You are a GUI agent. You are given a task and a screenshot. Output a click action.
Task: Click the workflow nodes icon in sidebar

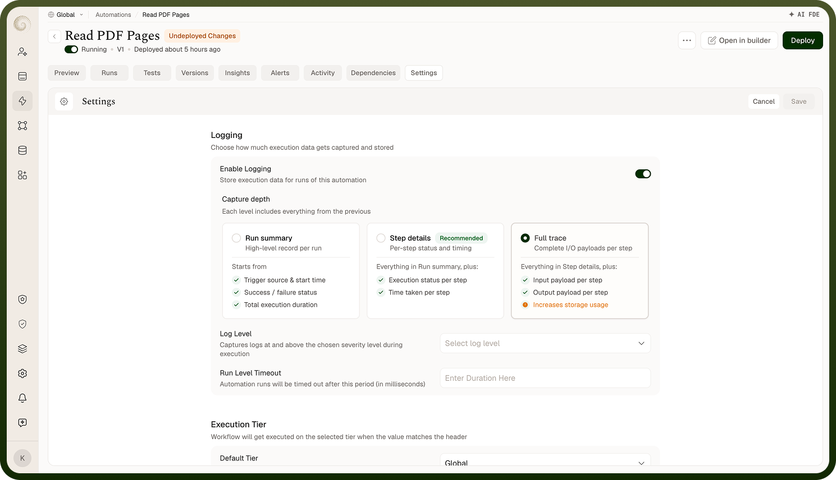(22, 126)
